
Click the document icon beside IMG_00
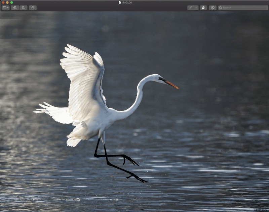[x=120, y=3]
